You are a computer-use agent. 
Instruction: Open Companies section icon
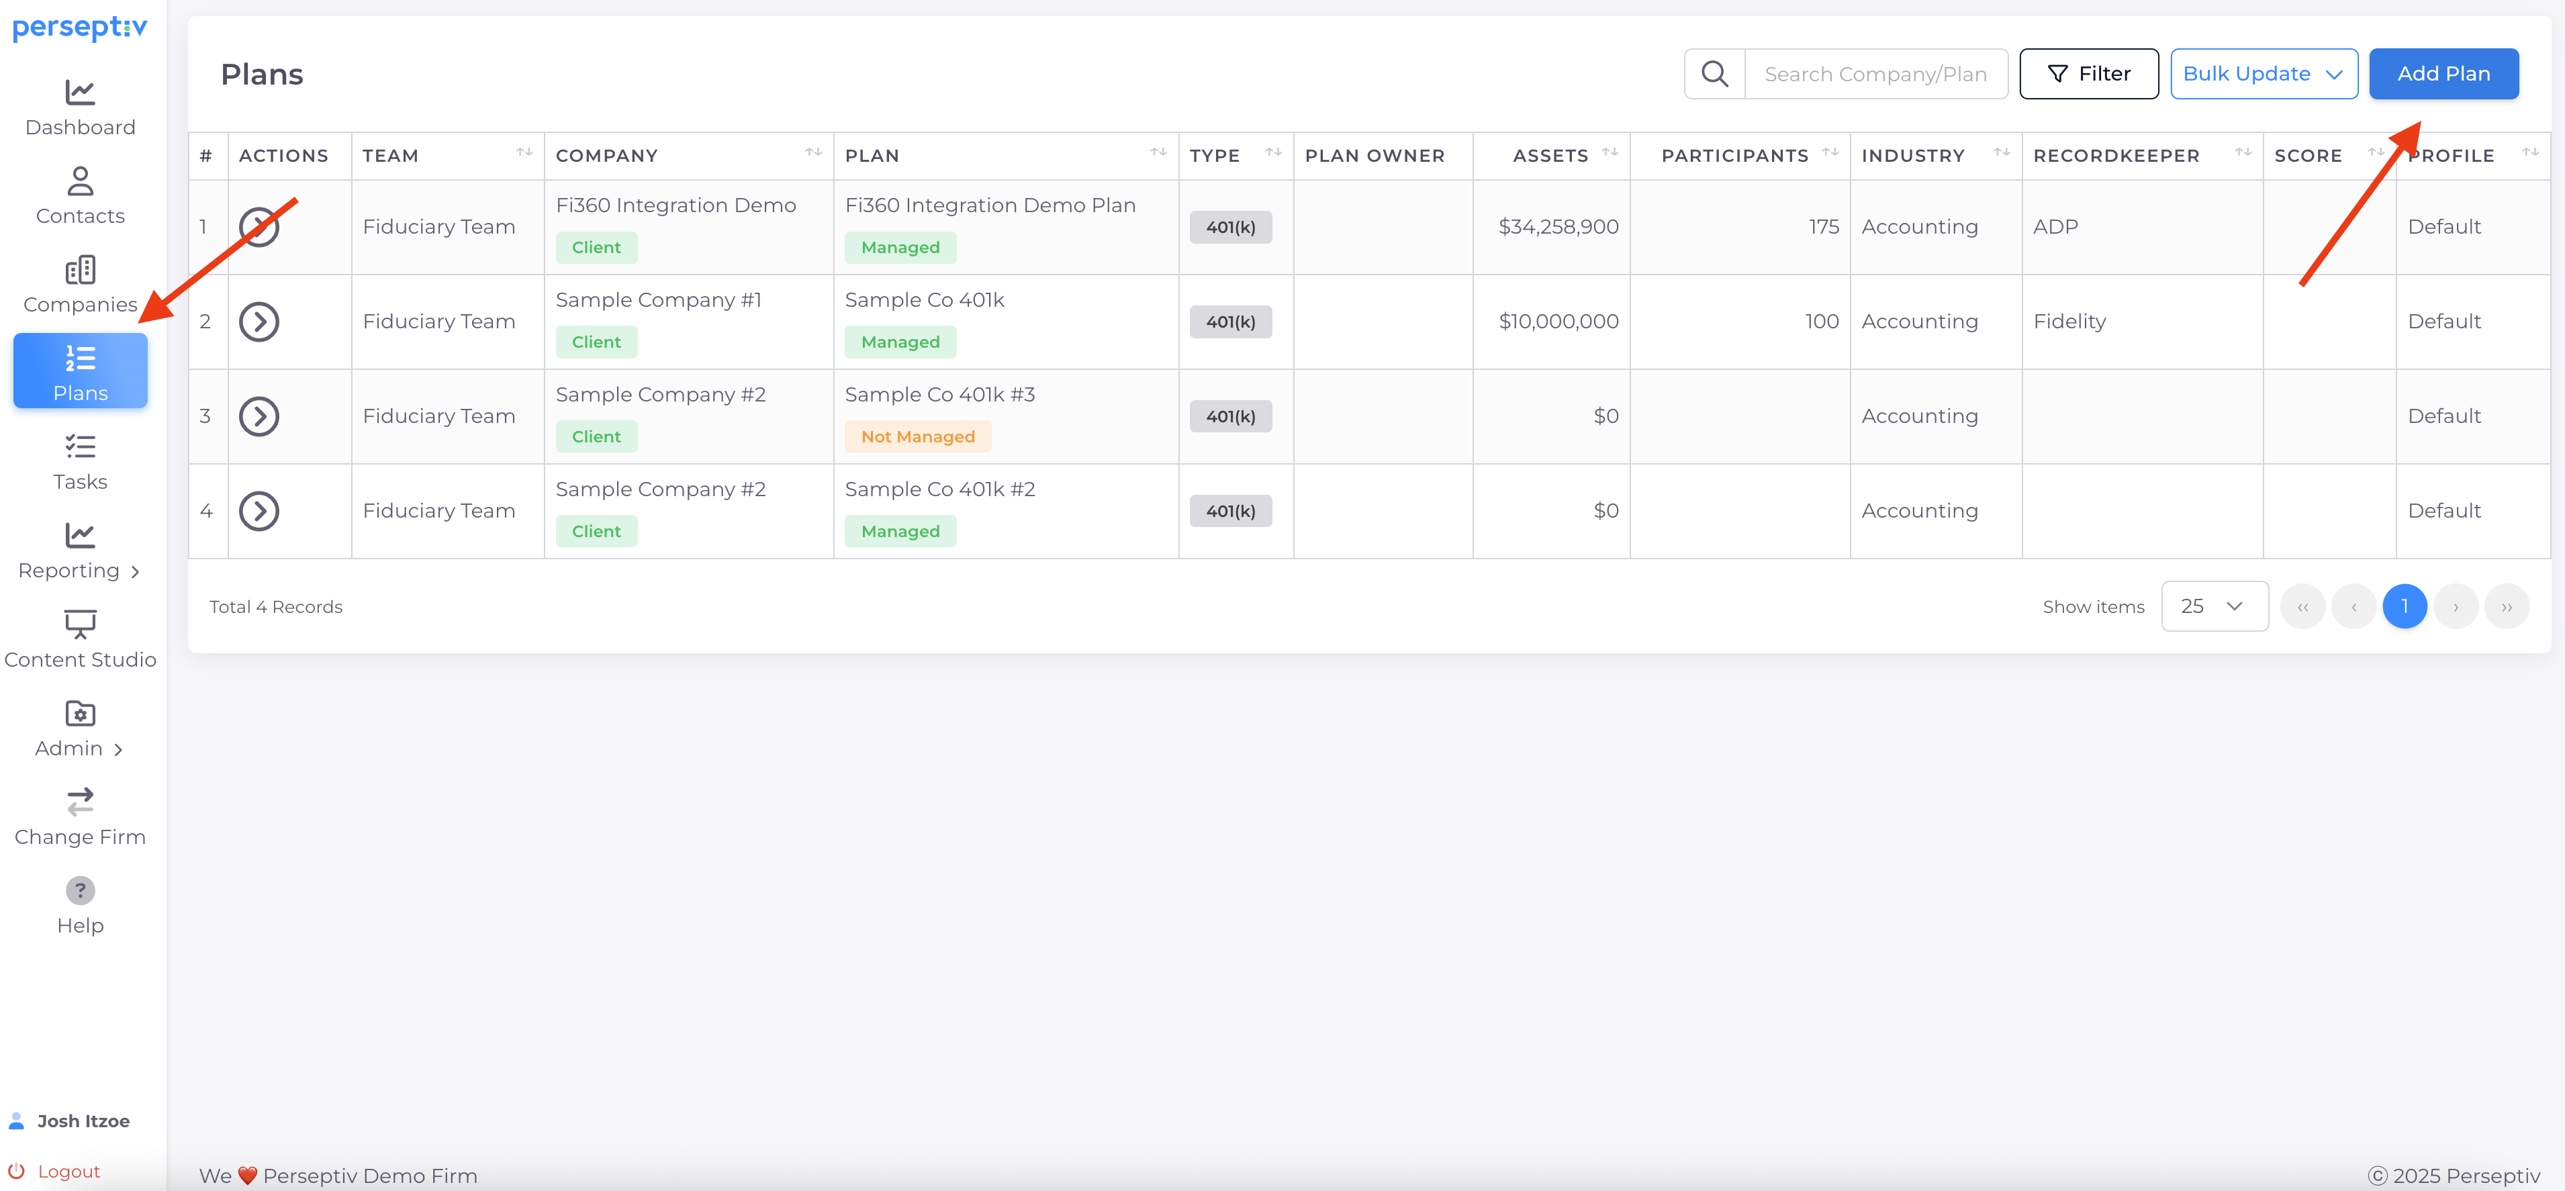coord(80,270)
